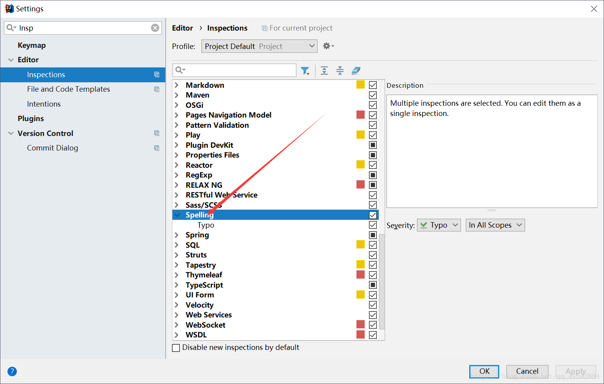Open the Plugins settings page
Viewport: 604px width, 384px height.
click(31, 119)
